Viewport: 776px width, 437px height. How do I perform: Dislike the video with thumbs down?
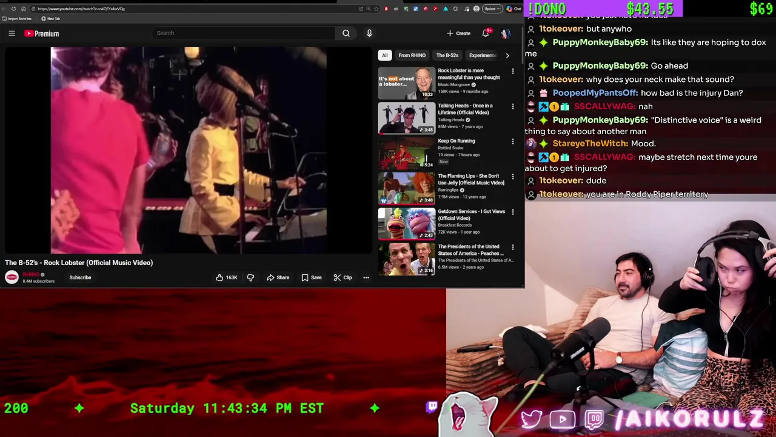250,277
